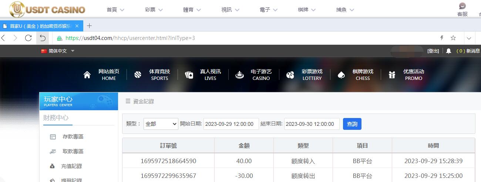Click the 充值記錄 money bag icon
This screenshot has height=182, width=481.
(53, 166)
